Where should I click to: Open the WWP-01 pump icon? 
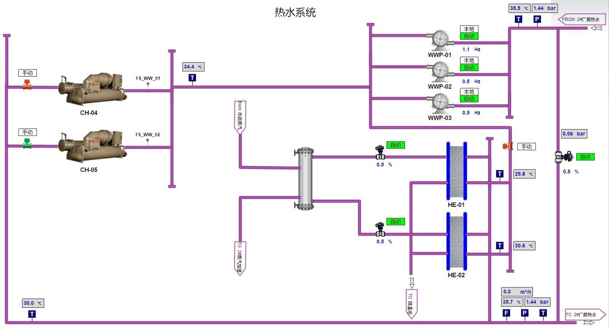pos(440,40)
